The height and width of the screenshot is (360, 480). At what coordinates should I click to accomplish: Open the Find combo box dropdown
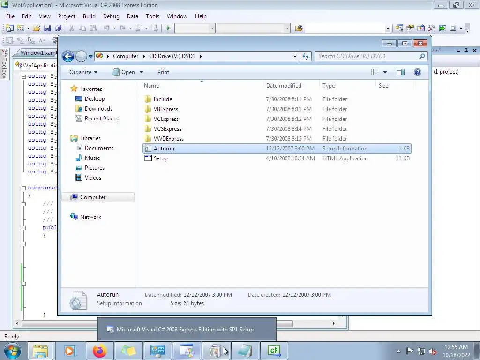(x=388, y=29)
